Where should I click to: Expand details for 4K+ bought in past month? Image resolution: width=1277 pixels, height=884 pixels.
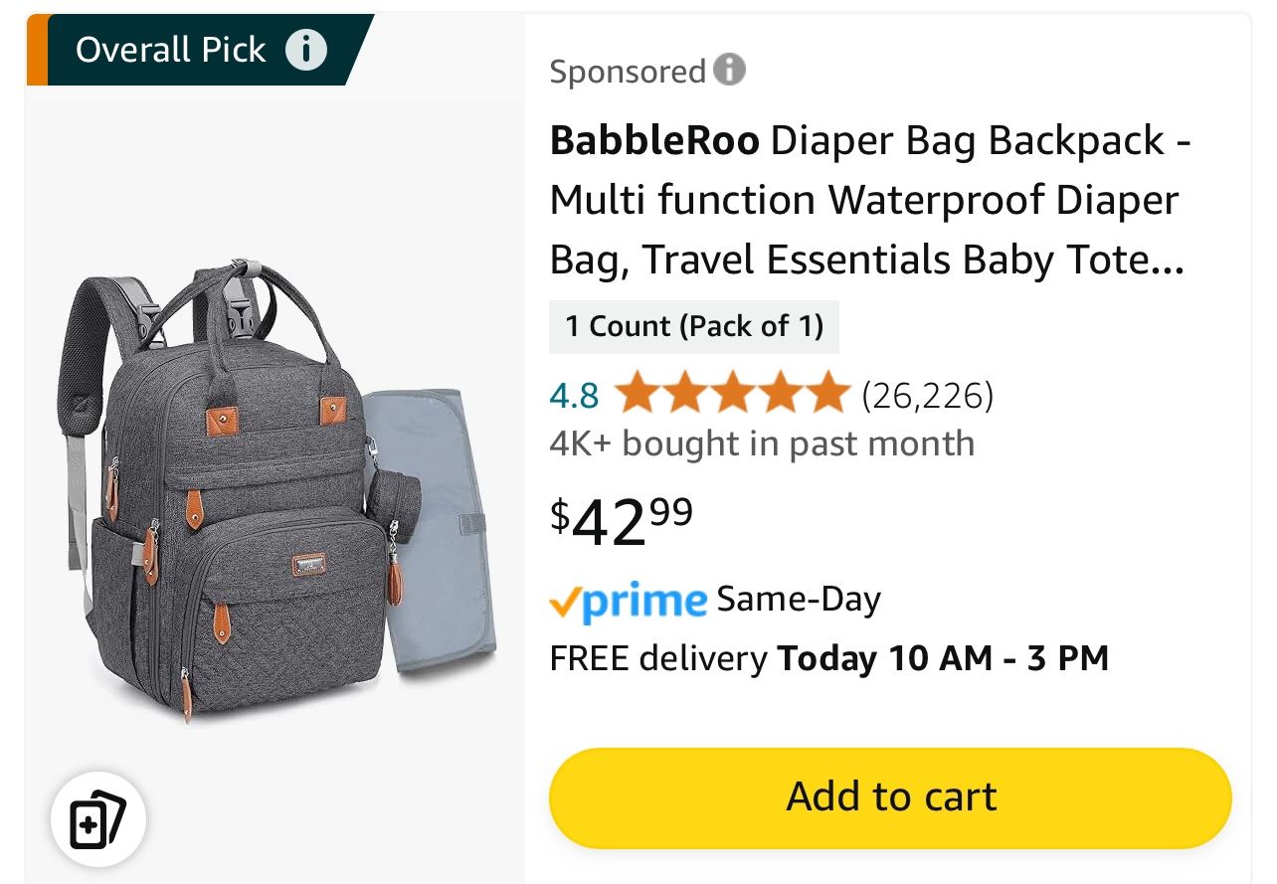761,442
